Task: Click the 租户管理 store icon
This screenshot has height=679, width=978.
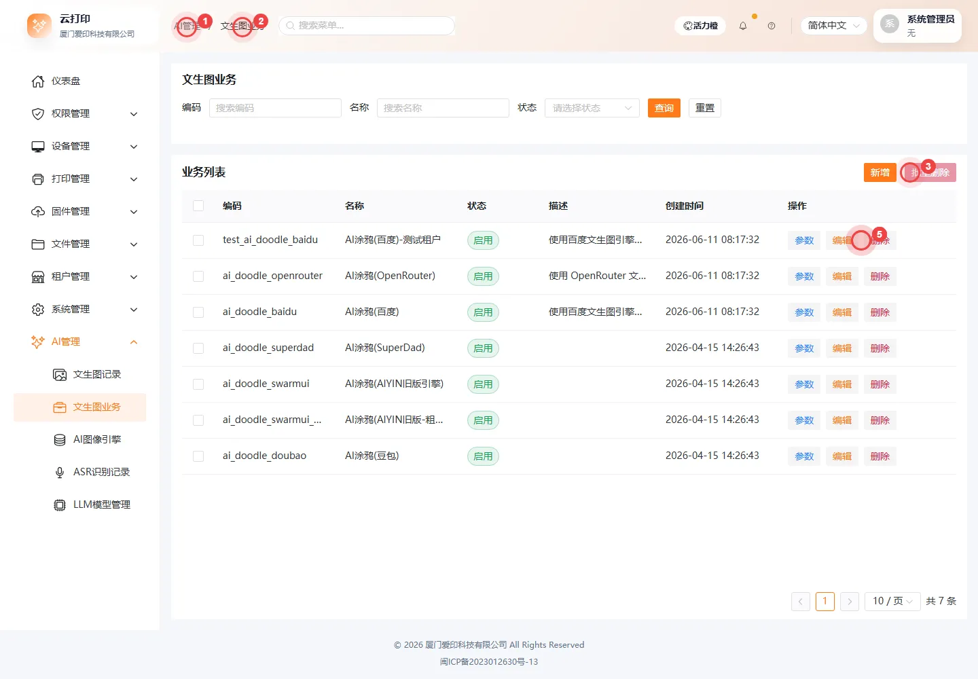Action: click(38, 277)
